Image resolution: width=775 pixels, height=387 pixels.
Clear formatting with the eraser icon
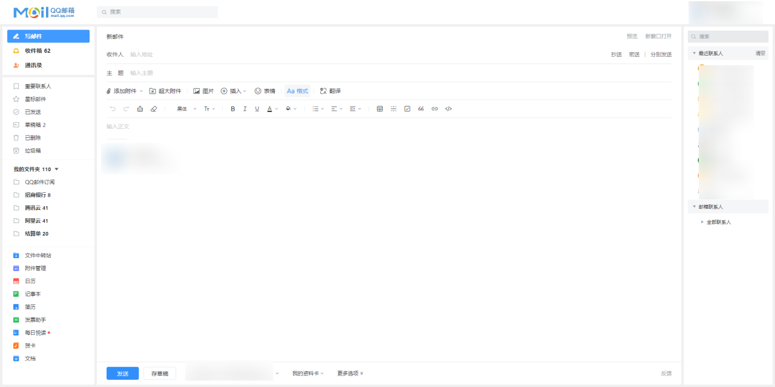point(153,109)
